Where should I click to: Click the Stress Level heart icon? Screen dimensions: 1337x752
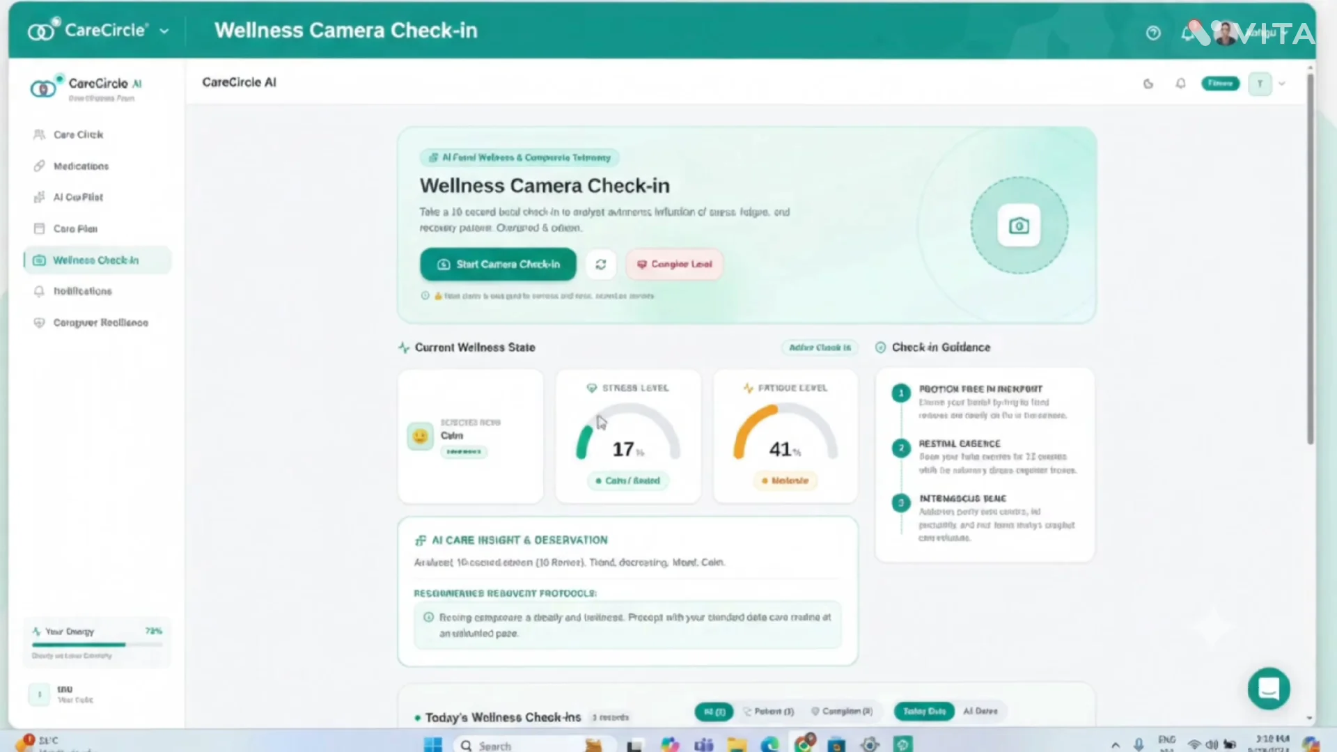pyautogui.click(x=592, y=388)
